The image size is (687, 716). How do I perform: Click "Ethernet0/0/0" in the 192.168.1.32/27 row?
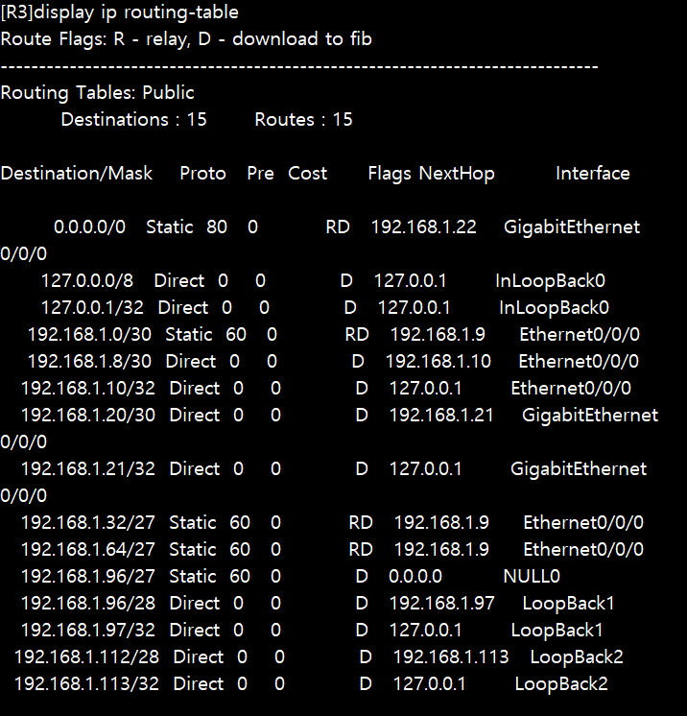[x=583, y=523]
